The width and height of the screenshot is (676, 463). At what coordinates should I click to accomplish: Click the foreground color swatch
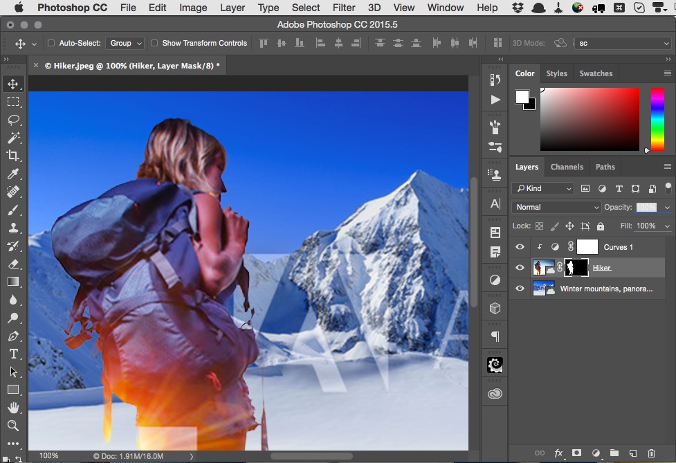click(523, 96)
